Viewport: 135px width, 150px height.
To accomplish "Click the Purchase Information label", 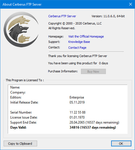I will pyautogui.click(x=63, y=71).
